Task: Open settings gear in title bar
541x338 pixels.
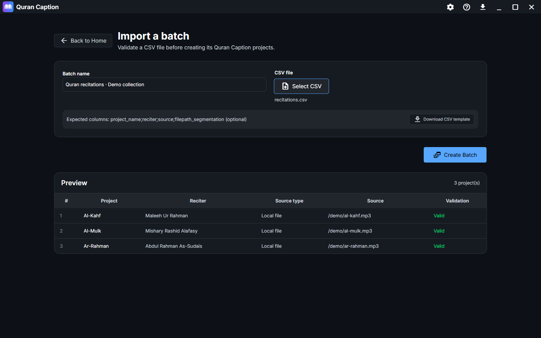Action: coord(450,7)
